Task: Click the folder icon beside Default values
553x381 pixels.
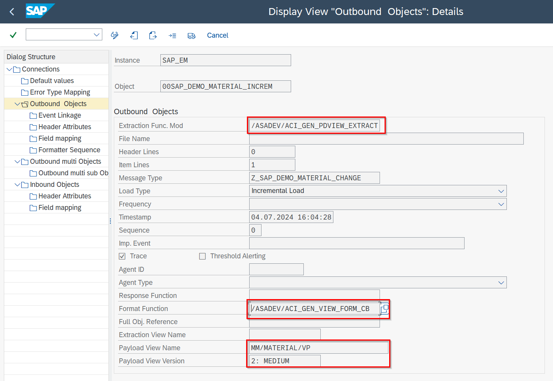Action: (x=25, y=81)
